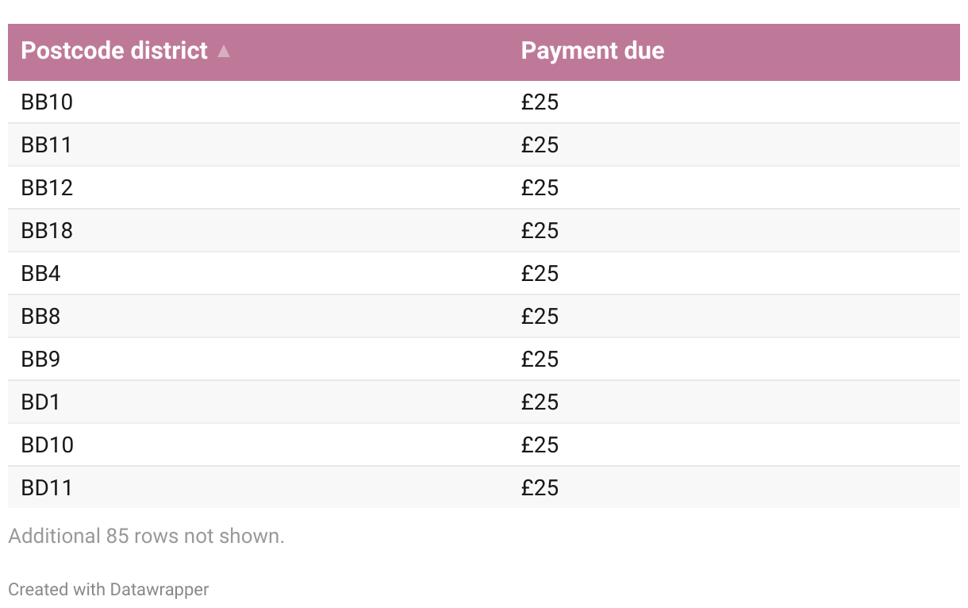This screenshot has width=968, height=608.
Task: Select the BD11 postcode cell
Action: pyautogui.click(x=47, y=487)
